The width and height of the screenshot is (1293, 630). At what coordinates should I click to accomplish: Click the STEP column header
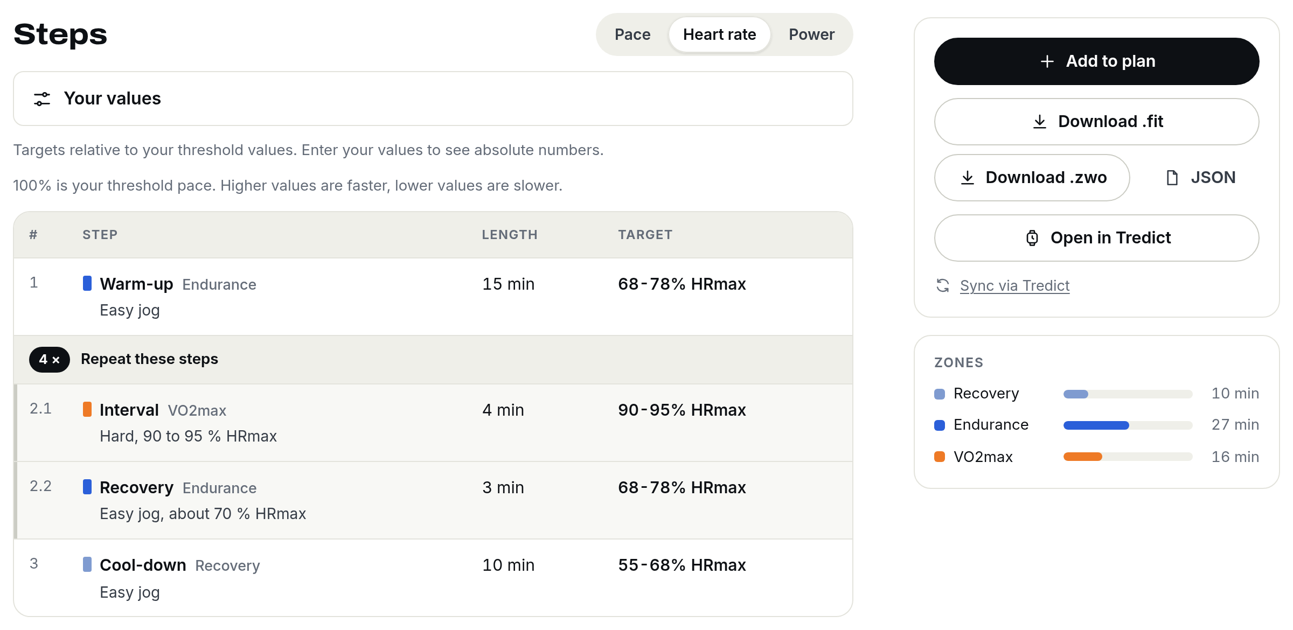pos(100,235)
